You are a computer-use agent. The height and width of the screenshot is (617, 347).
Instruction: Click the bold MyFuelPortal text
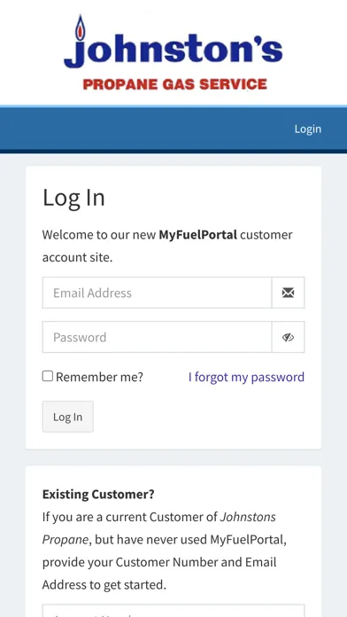click(197, 235)
